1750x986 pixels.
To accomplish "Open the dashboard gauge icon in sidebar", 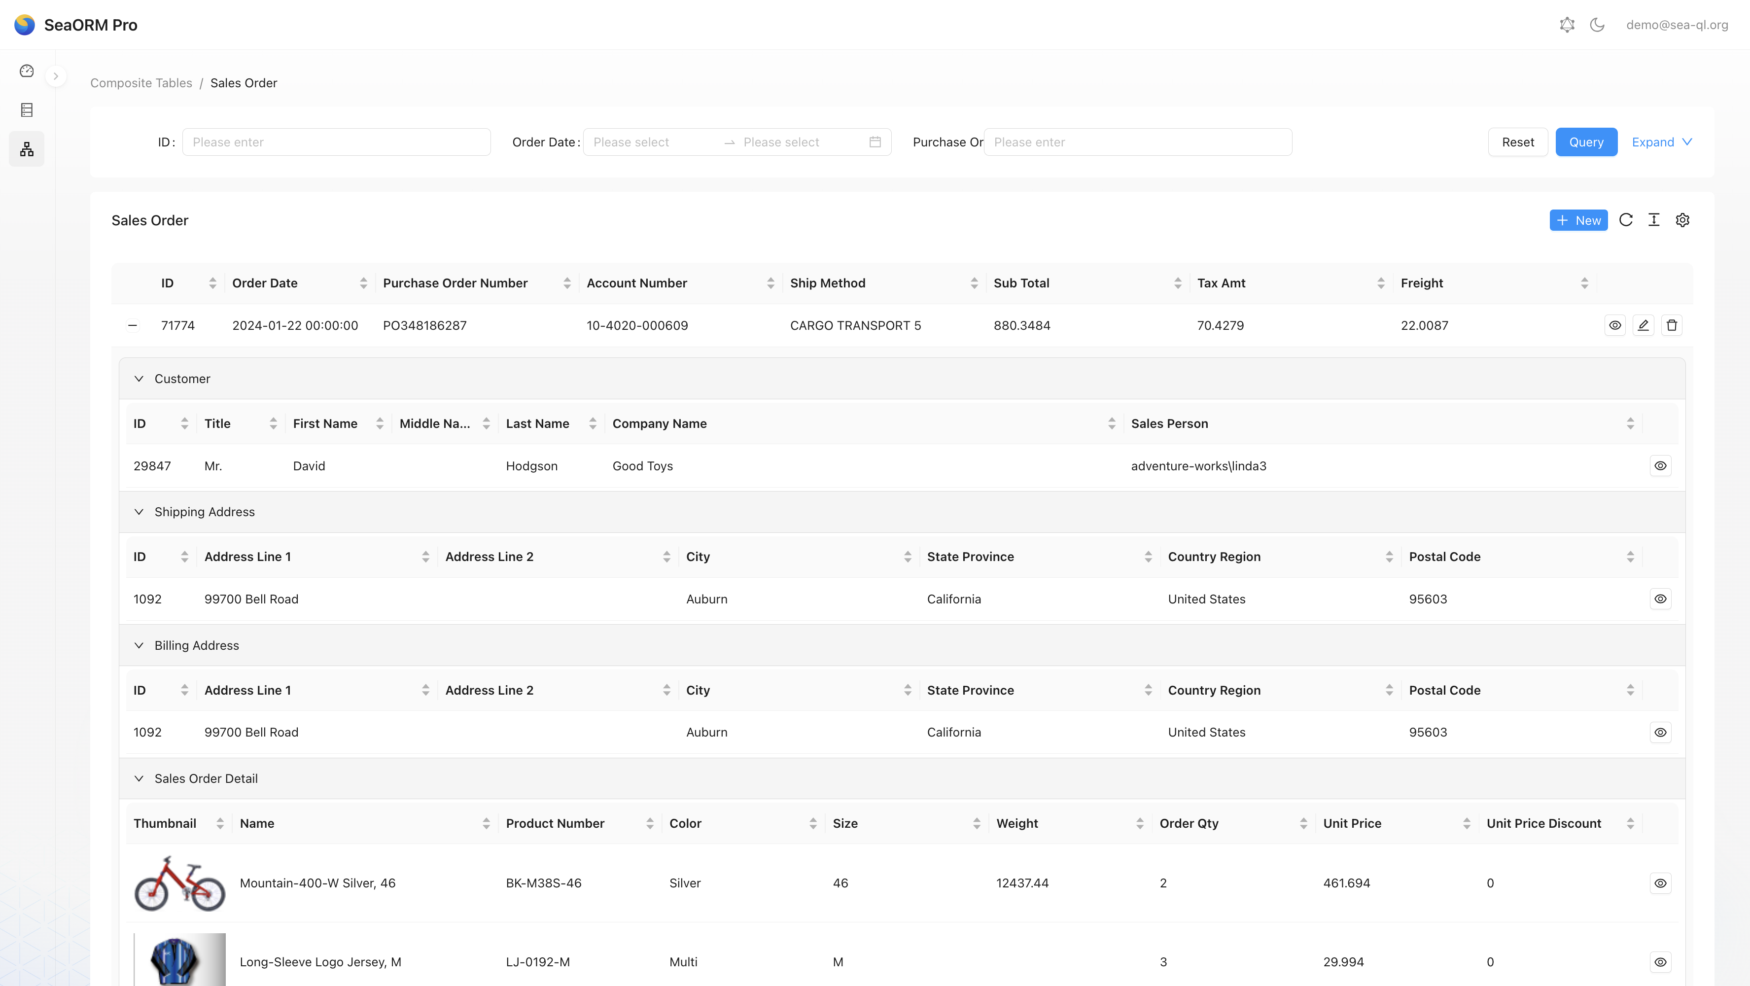I will tap(27, 70).
